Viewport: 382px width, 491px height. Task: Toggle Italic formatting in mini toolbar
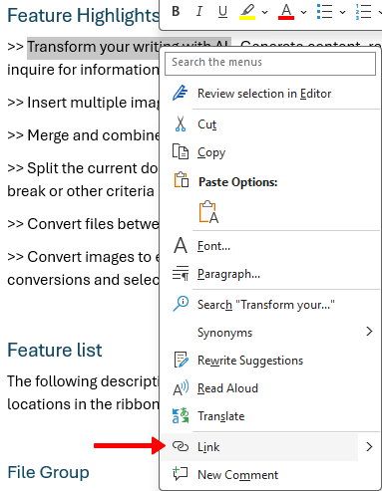point(199,12)
